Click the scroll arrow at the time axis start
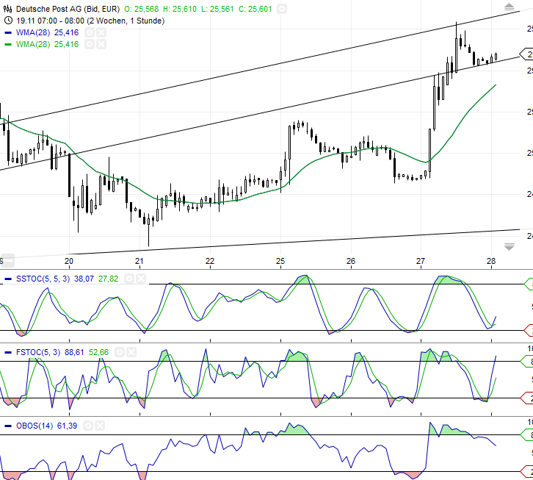The image size is (533, 480). click(7, 260)
